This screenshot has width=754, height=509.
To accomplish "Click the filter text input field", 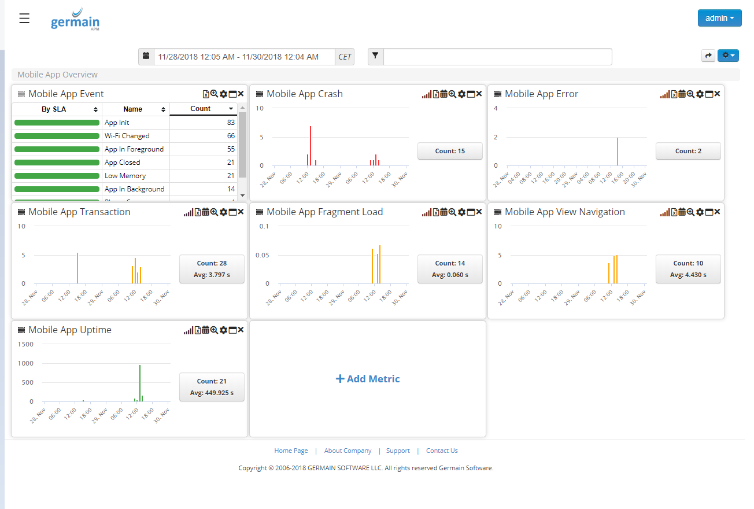I will coord(497,57).
